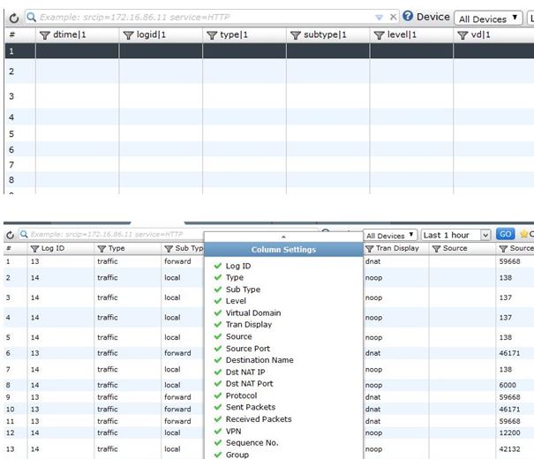Click the help icon next to Device

point(408,17)
